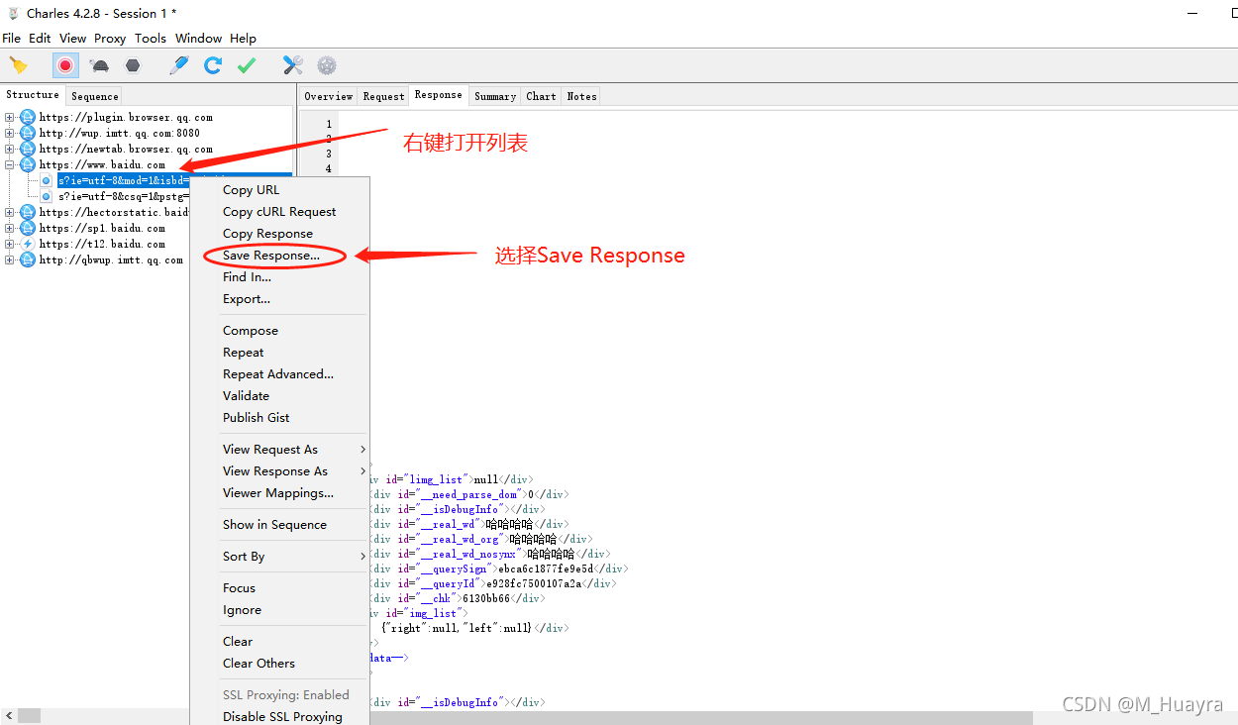Click the document icon of s?ie=utf-8&csq=1 row

[x=47, y=196]
